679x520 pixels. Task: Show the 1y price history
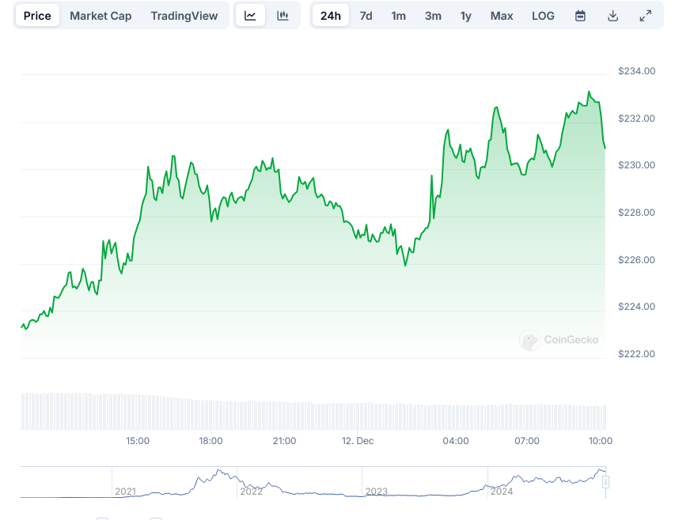coord(466,16)
